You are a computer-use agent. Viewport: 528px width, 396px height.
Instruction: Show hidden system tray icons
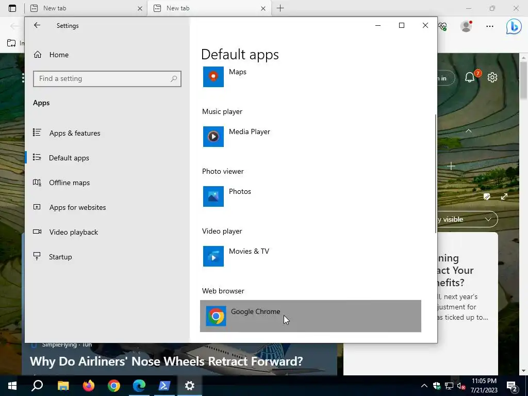[424, 386]
